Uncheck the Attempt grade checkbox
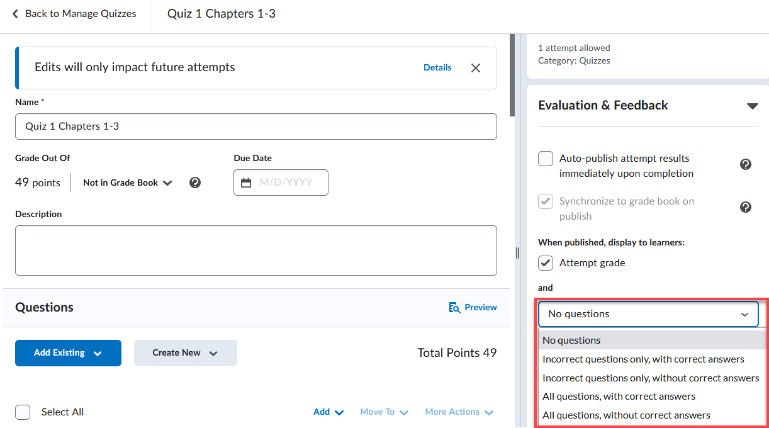Screen dimensions: 769x428 click(x=546, y=263)
